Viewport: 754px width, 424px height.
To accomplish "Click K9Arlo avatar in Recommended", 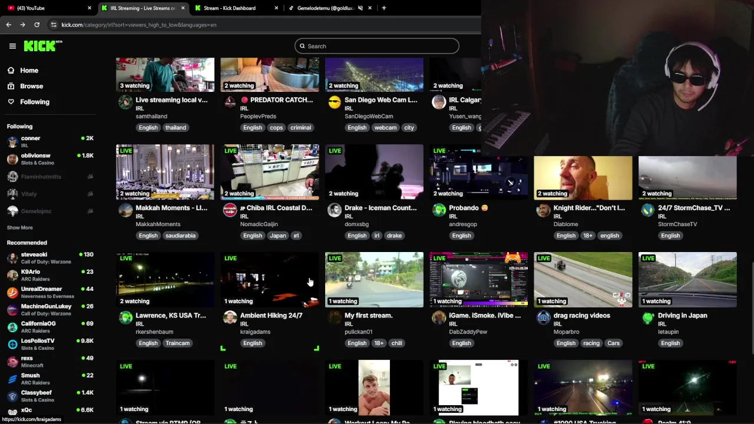I will pyautogui.click(x=12, y=275).
